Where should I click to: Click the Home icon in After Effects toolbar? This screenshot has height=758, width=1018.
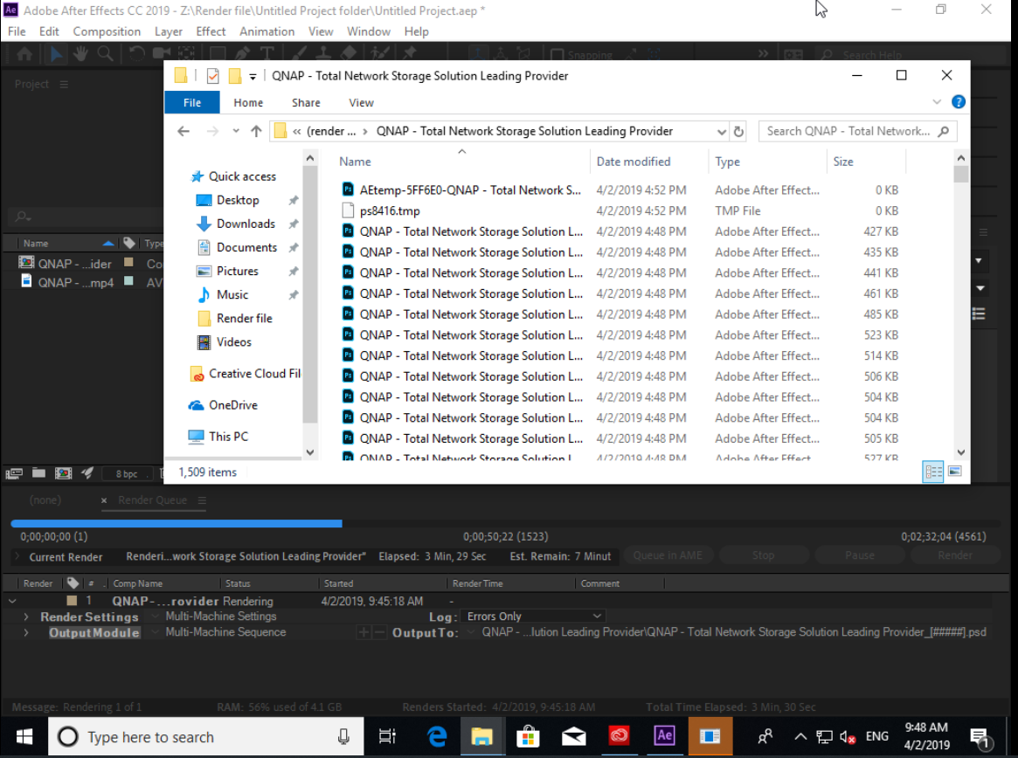(x=24, y=54)
